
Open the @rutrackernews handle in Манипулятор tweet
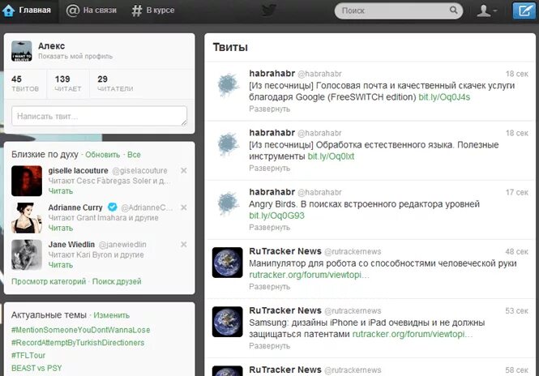click(353, 252)
